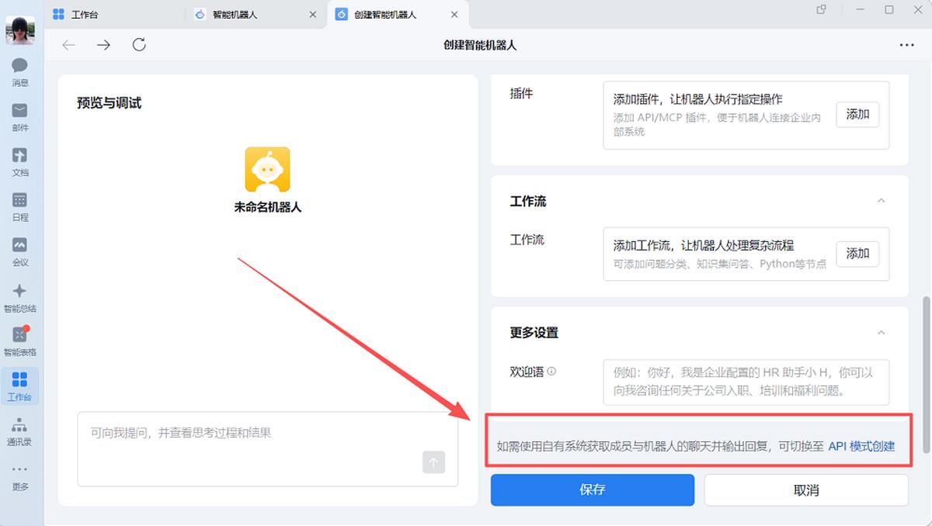
Task: Open 消息 (Messages) in the sidebar
Action: (x=20, y=71)
